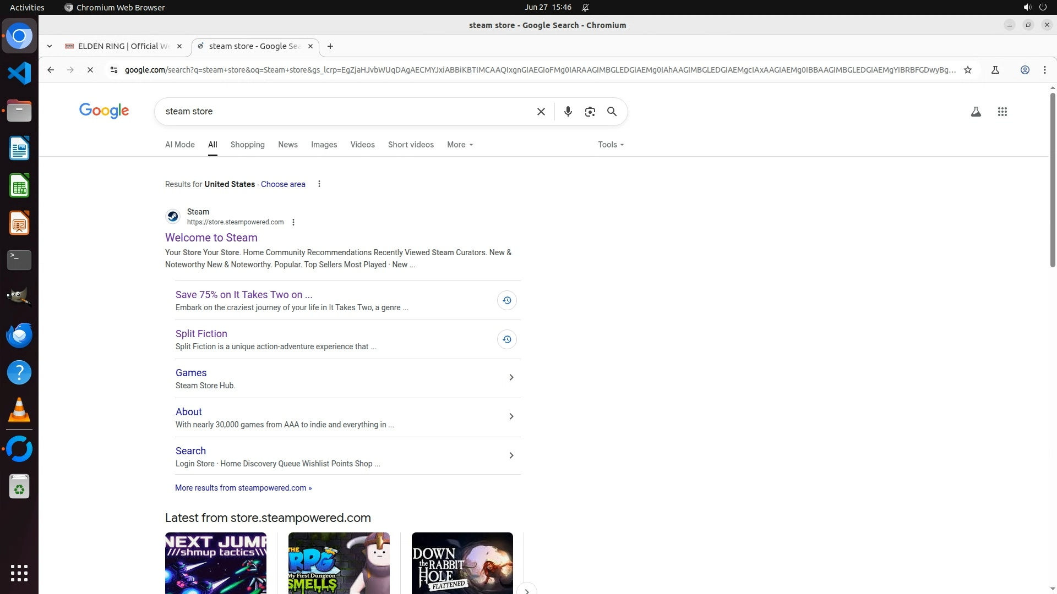Open the Google apps grid icon
The image size is (1057, 594).
click(1002, 112)
